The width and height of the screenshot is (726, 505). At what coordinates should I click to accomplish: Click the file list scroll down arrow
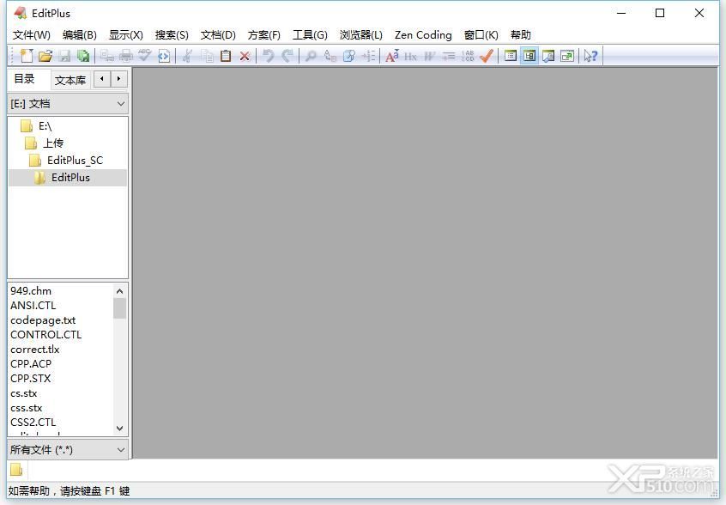click(x=119, y=429)
